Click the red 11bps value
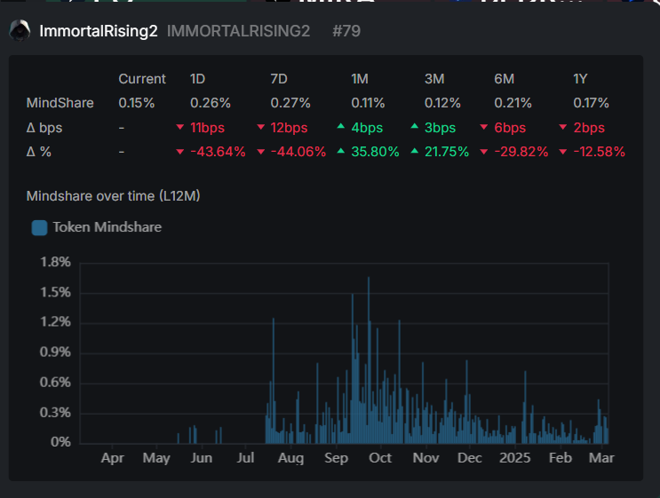 (207, 128)
